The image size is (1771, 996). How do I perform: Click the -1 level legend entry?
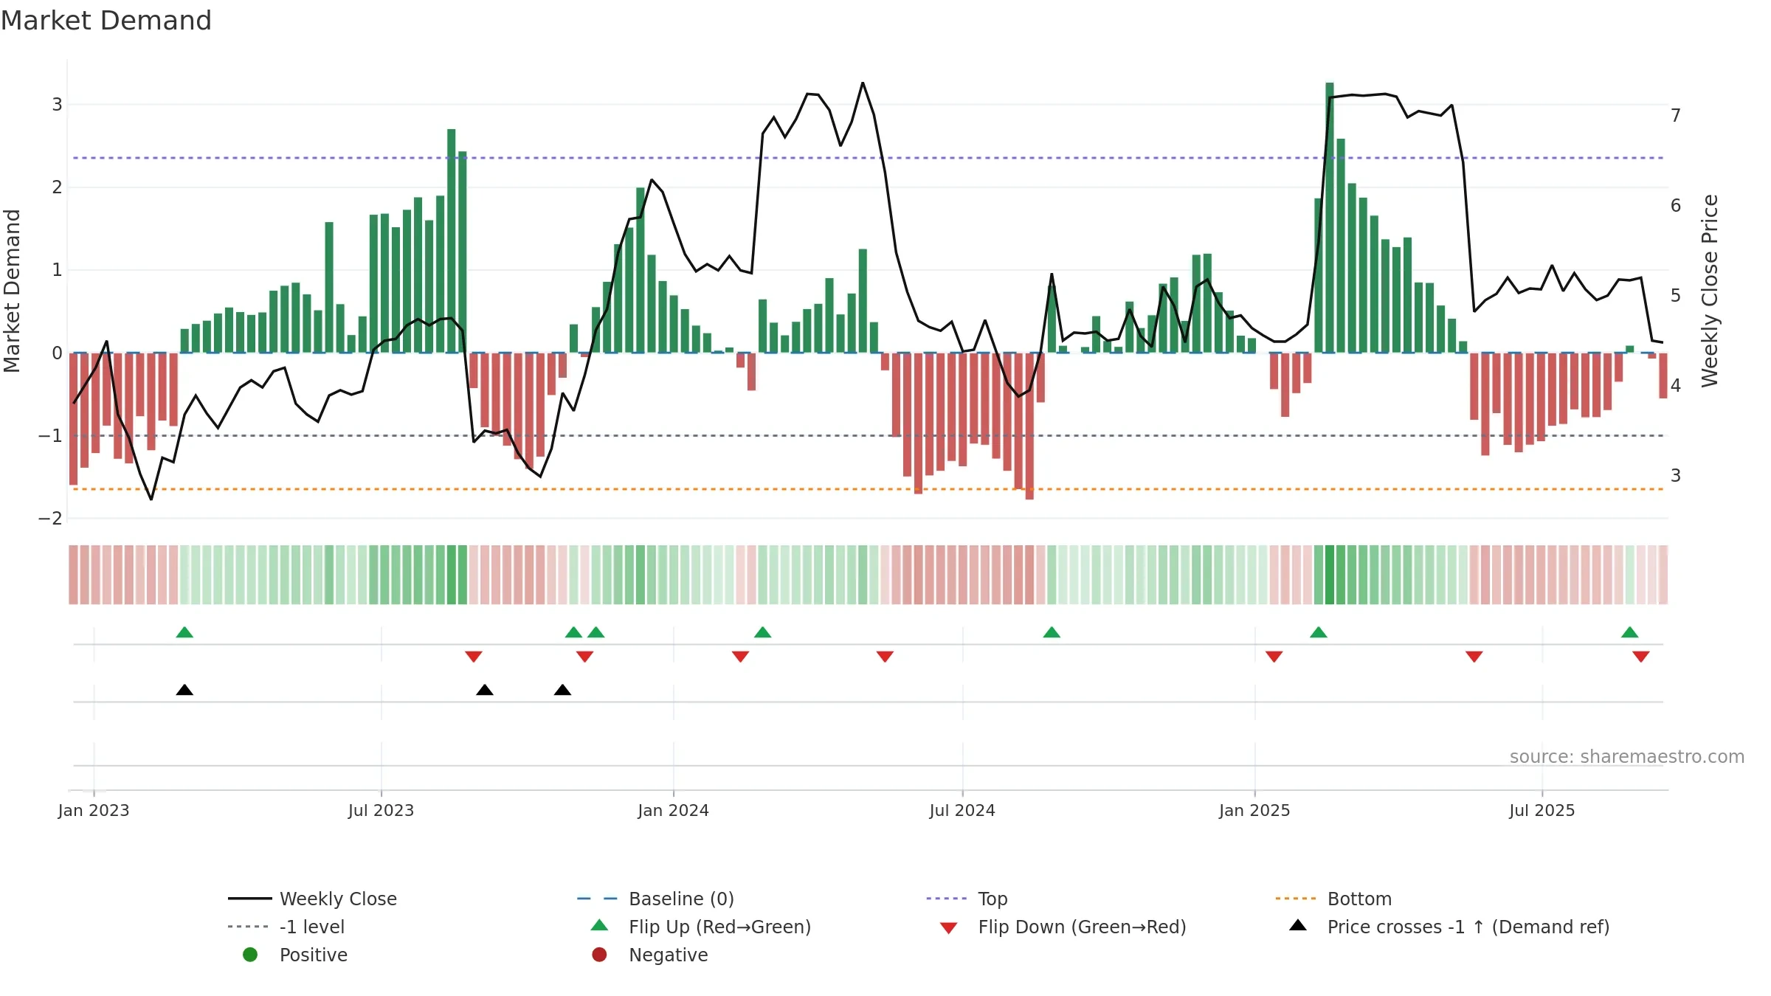286,927
